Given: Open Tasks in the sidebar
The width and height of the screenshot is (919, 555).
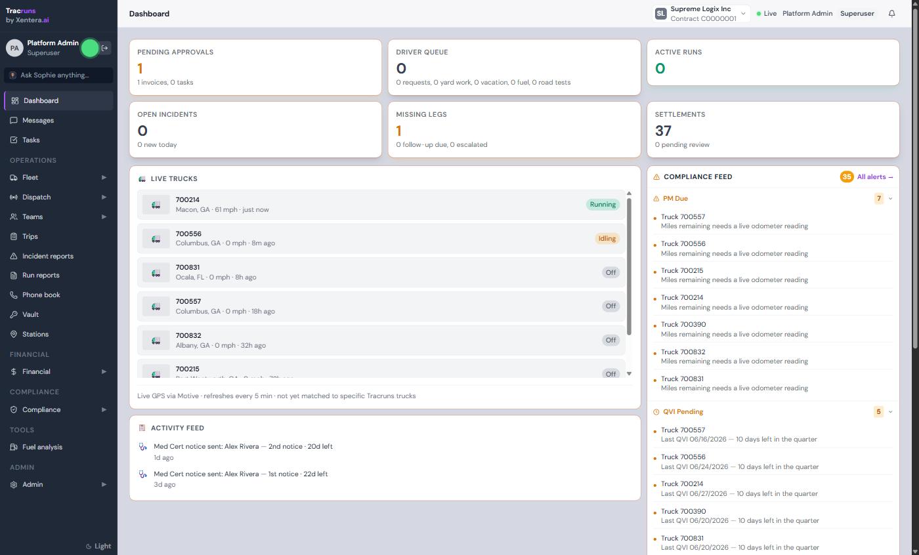Looking at the screenshot, I should click(x=58, y=140).
